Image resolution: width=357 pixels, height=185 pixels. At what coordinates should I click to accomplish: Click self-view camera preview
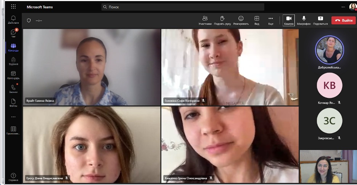click(328, 166)
